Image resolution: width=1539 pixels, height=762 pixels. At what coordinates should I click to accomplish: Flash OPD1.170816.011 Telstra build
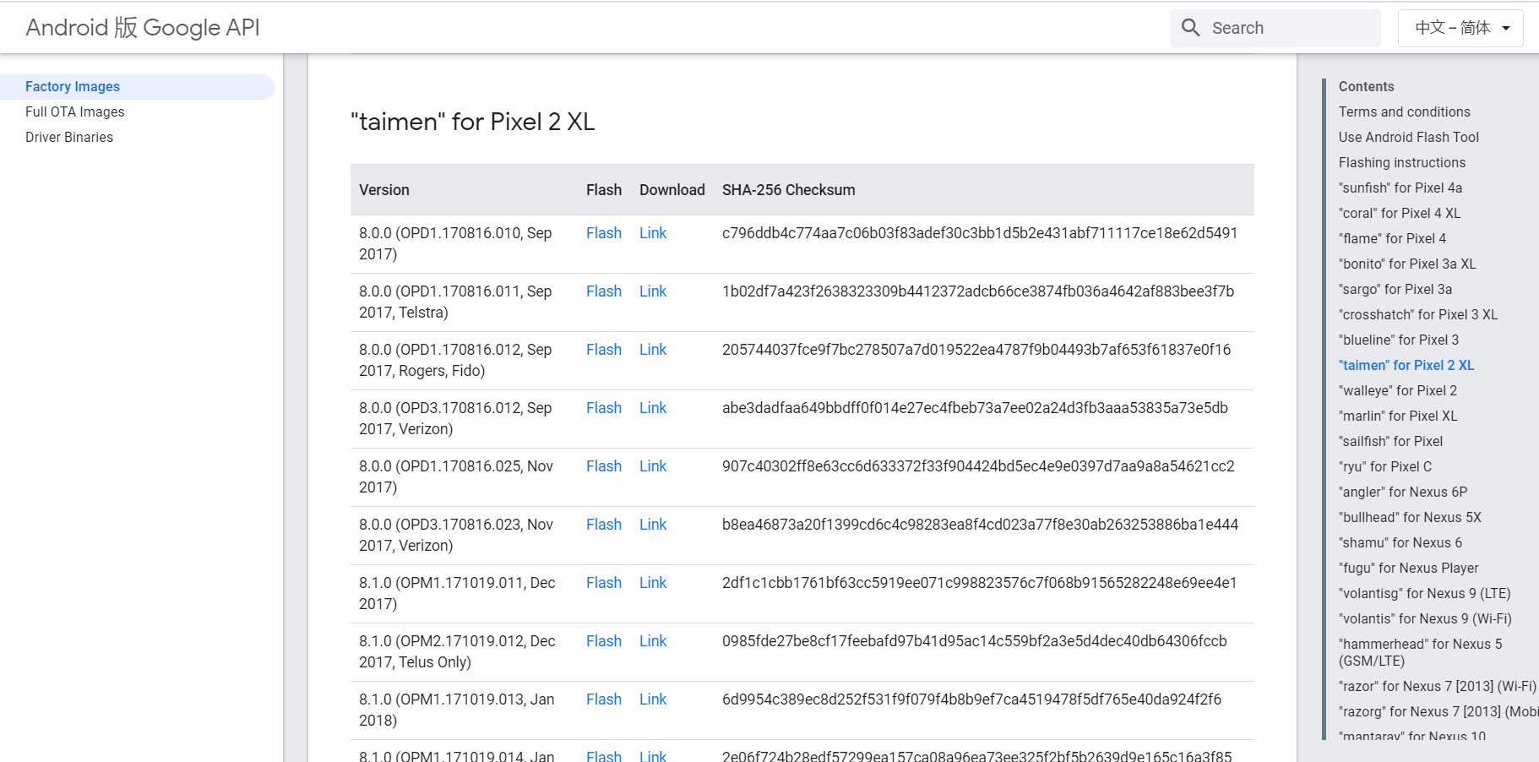click(x=604, y=291)
